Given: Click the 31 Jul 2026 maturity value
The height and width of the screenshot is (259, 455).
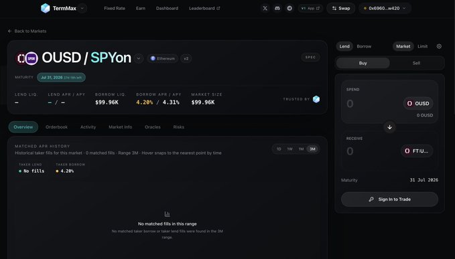Looking at the screenshot, I should pos(424,180).
